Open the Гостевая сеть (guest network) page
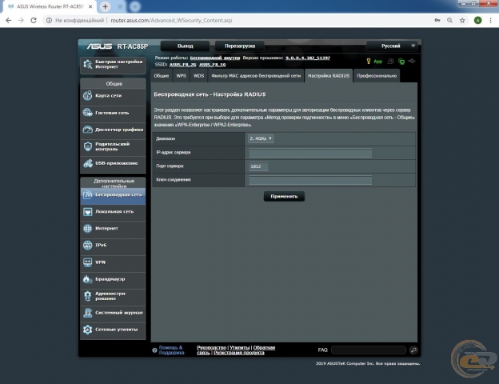Image resolution: width=499 pixels, height=384 pixels. pos(112,113)
